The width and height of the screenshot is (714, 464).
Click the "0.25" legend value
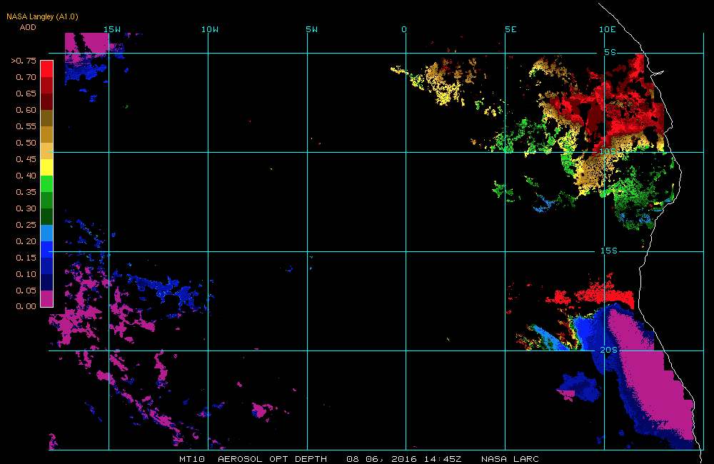coord(26,224)
